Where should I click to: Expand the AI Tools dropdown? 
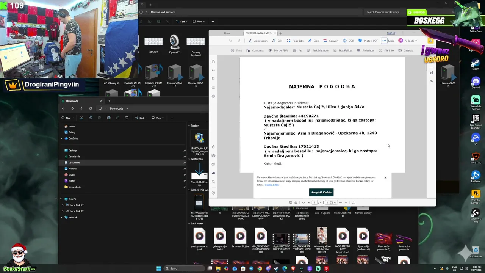coord(407,41)
